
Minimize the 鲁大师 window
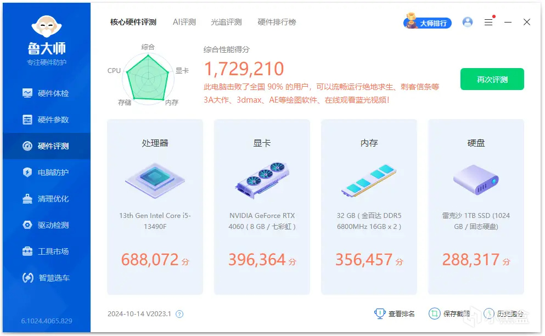(508, 23)
